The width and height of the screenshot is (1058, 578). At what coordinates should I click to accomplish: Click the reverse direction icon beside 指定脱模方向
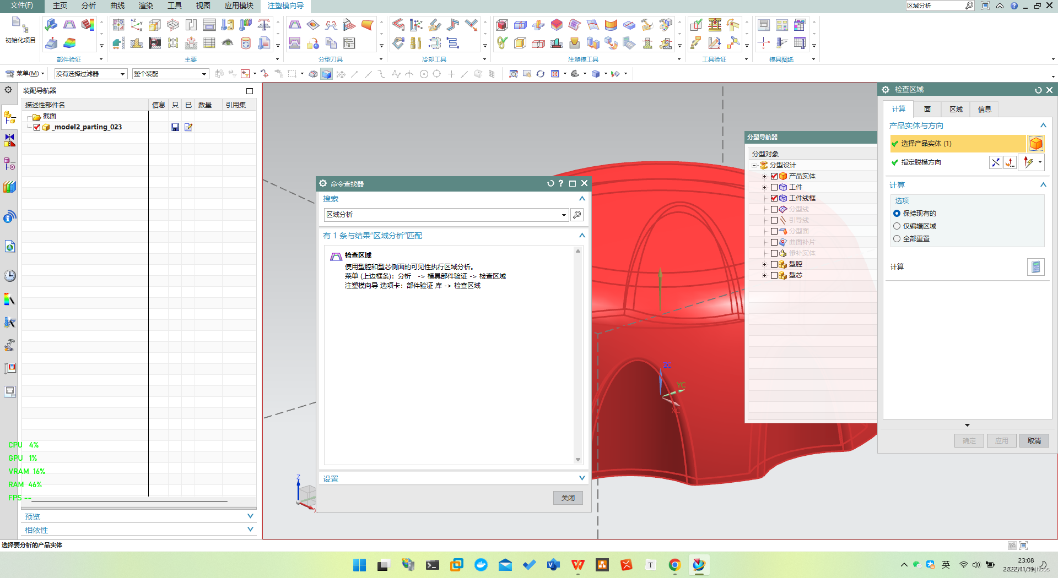(995, 162)
